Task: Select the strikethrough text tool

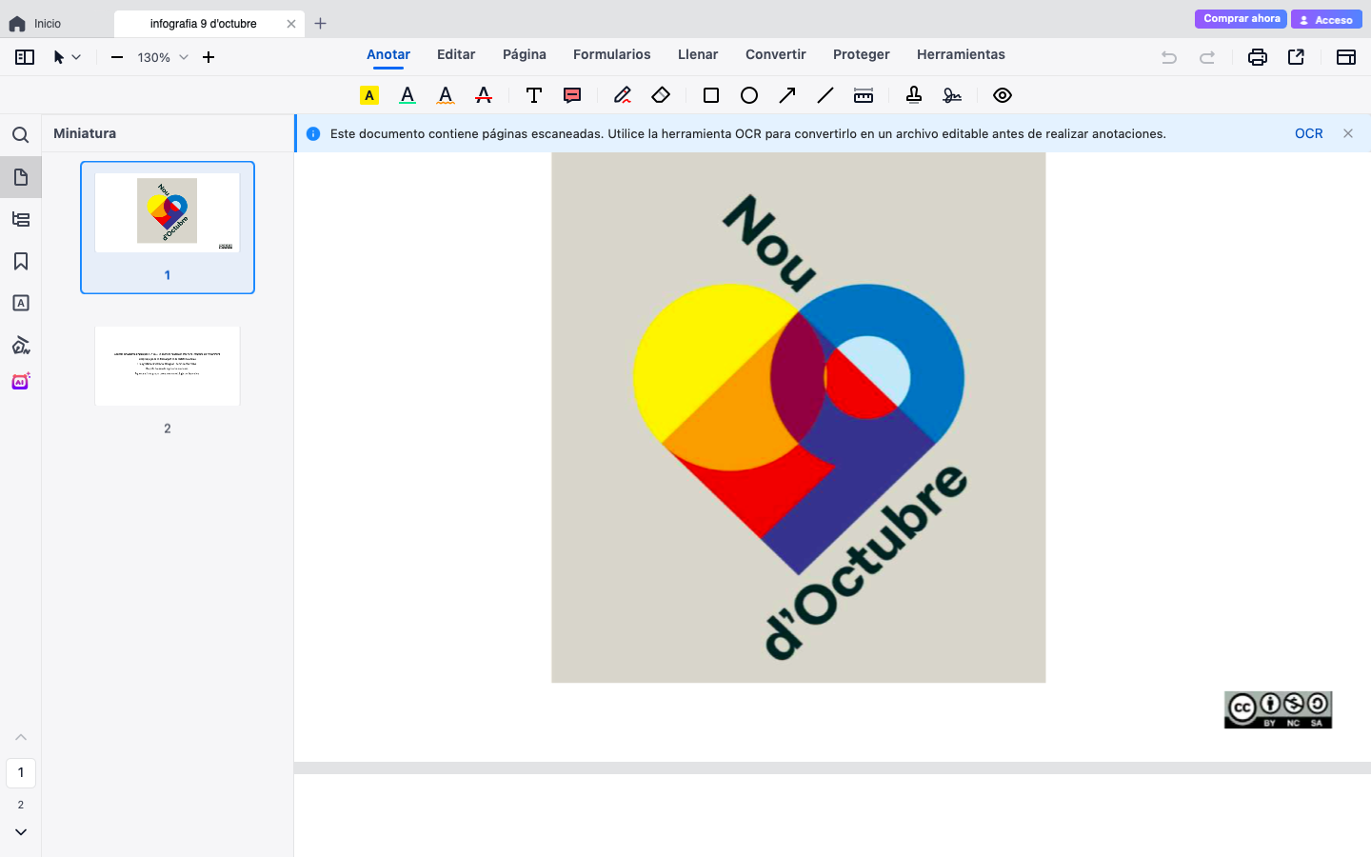Action: pyautogui.click(x=484, y=95)
